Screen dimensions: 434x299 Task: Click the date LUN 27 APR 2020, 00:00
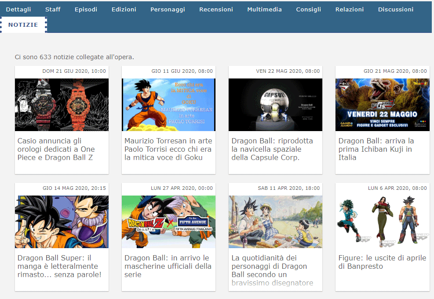coord(182,188)
